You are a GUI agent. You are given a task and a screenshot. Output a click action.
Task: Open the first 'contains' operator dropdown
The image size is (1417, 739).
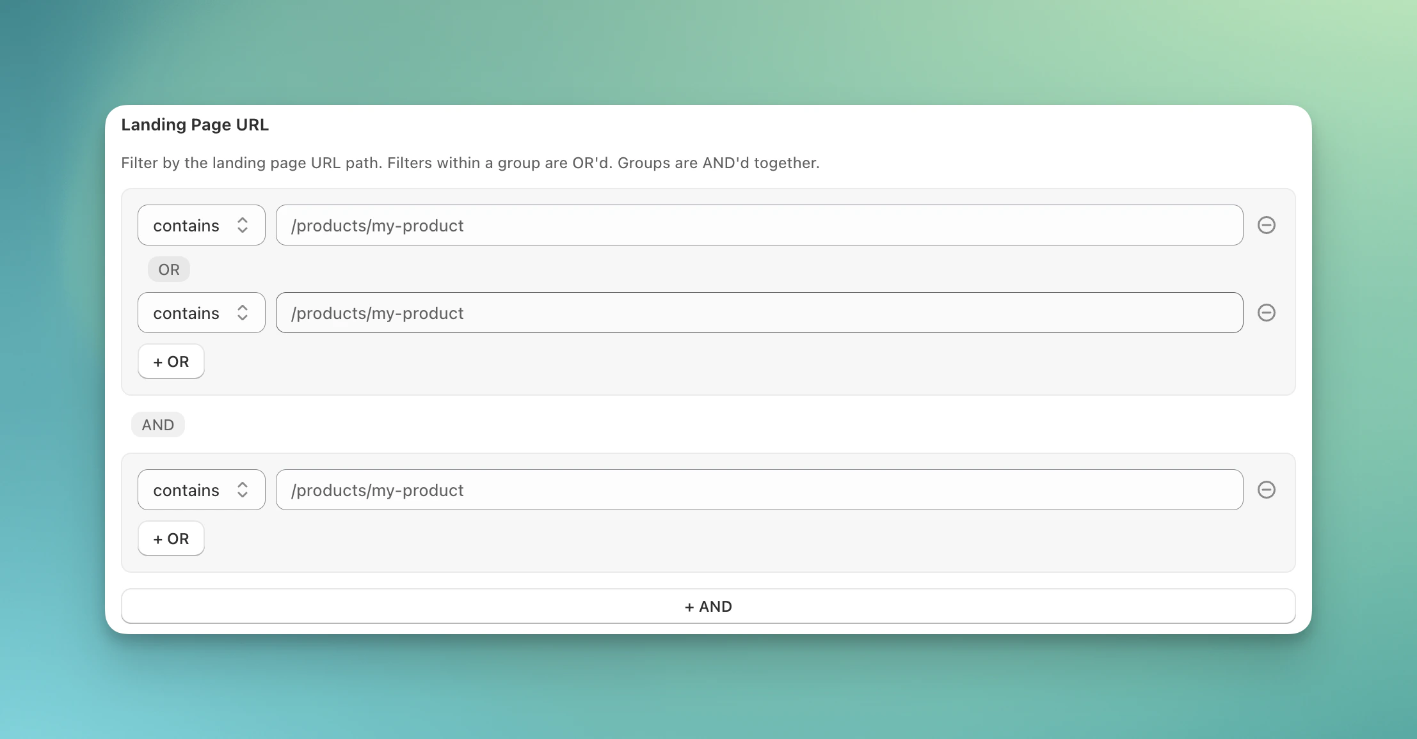202,225
